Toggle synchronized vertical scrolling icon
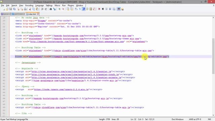Screen dimensions: 215x121 [x=68, y=9]
